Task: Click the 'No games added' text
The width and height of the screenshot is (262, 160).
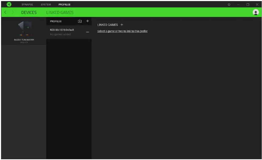Action: [60, 34]
